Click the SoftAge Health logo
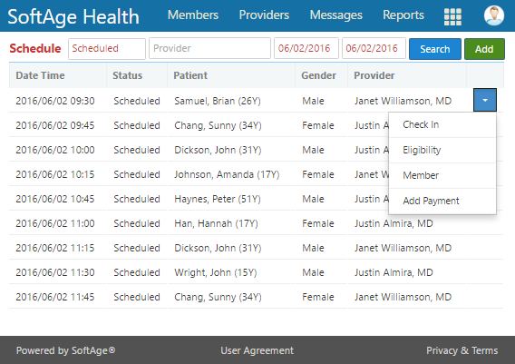Screen dimensions: 515x364 pos(73,16)
